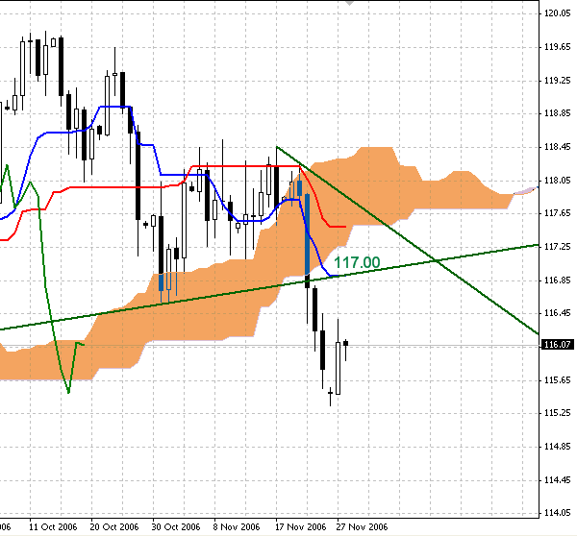Click the 116.85 price axis label
Screen dimensions: 577x536
pos(558,280)
